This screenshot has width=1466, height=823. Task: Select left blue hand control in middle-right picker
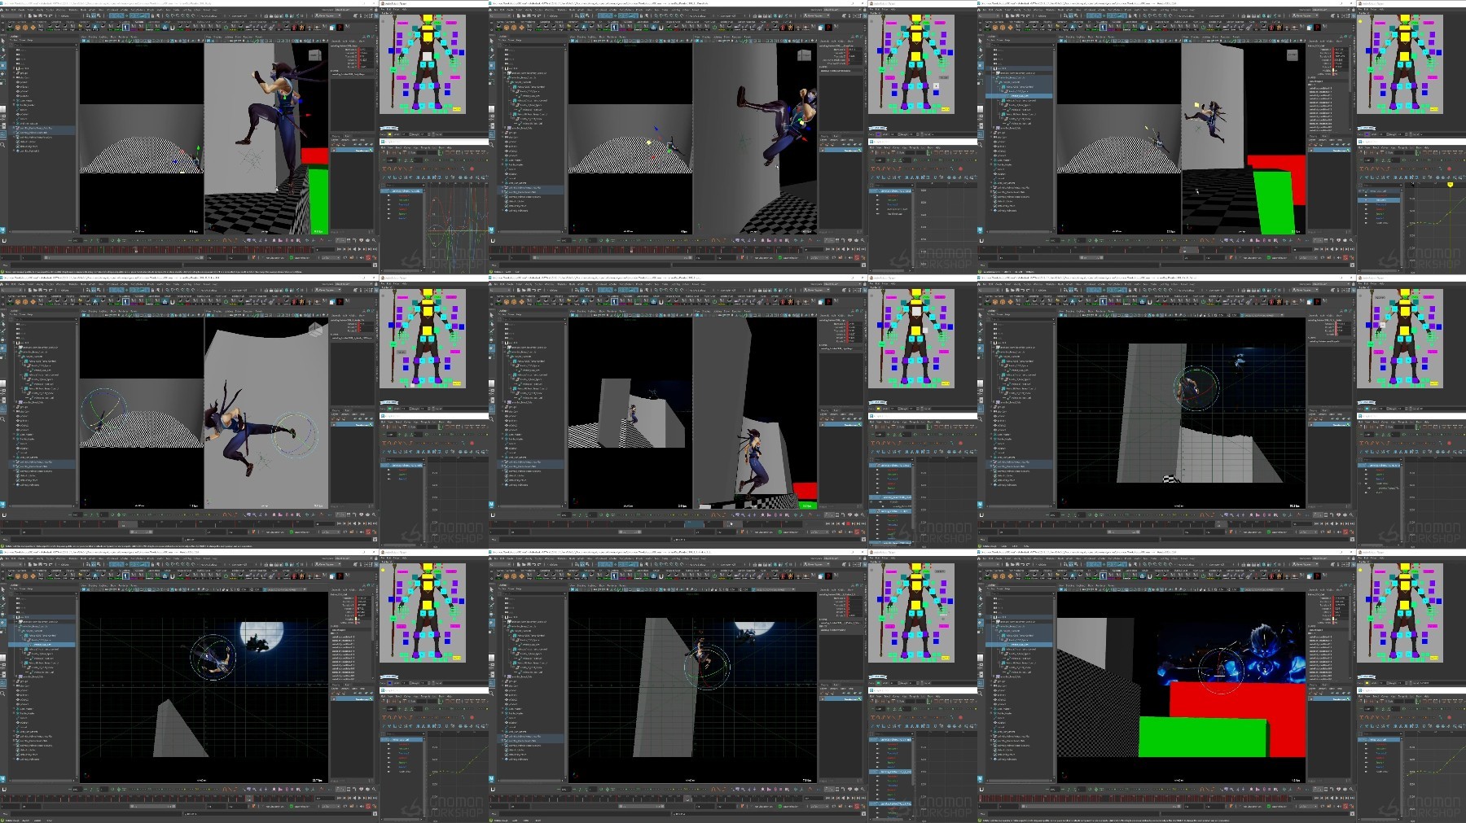(1371, 326)
